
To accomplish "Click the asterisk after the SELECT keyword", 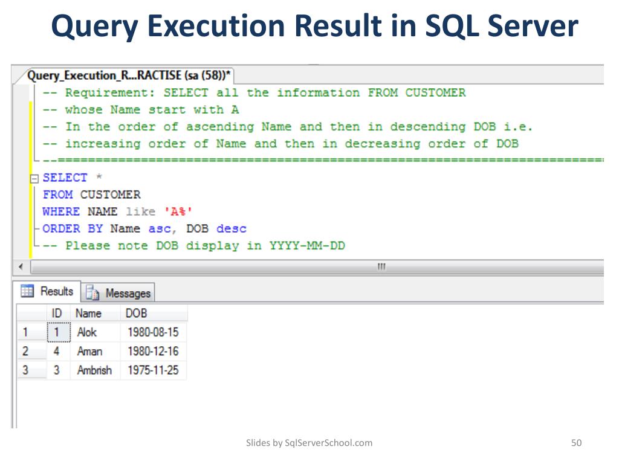I will (99, 177).
